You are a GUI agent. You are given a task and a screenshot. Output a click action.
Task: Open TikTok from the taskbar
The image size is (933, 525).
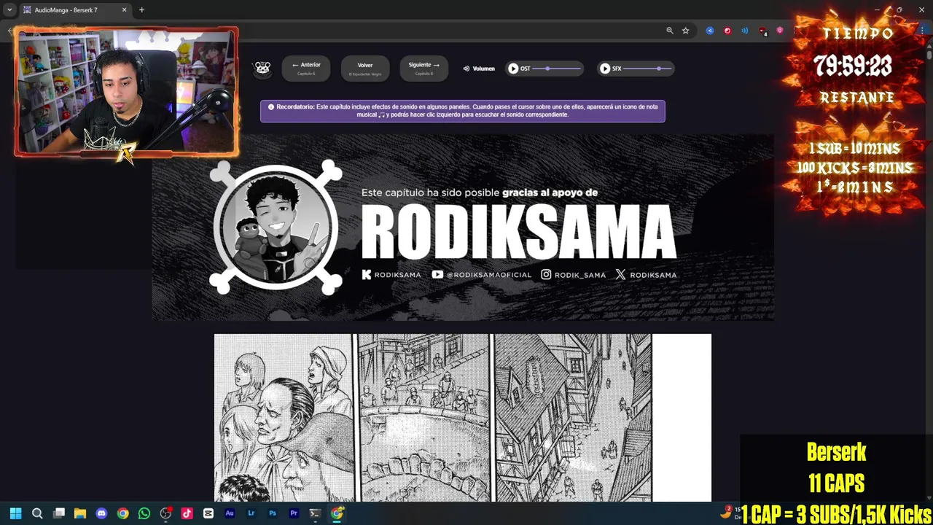pos(187,513)
